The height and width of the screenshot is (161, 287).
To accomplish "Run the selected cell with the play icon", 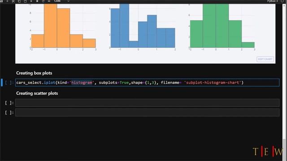I will tap(31, 1).
